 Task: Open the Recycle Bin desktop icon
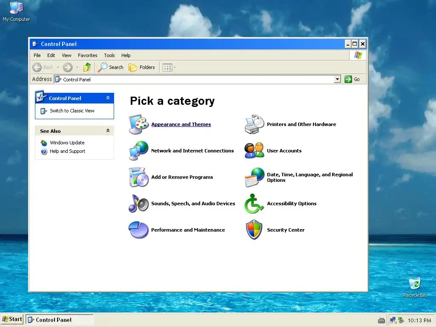[415, 283]
